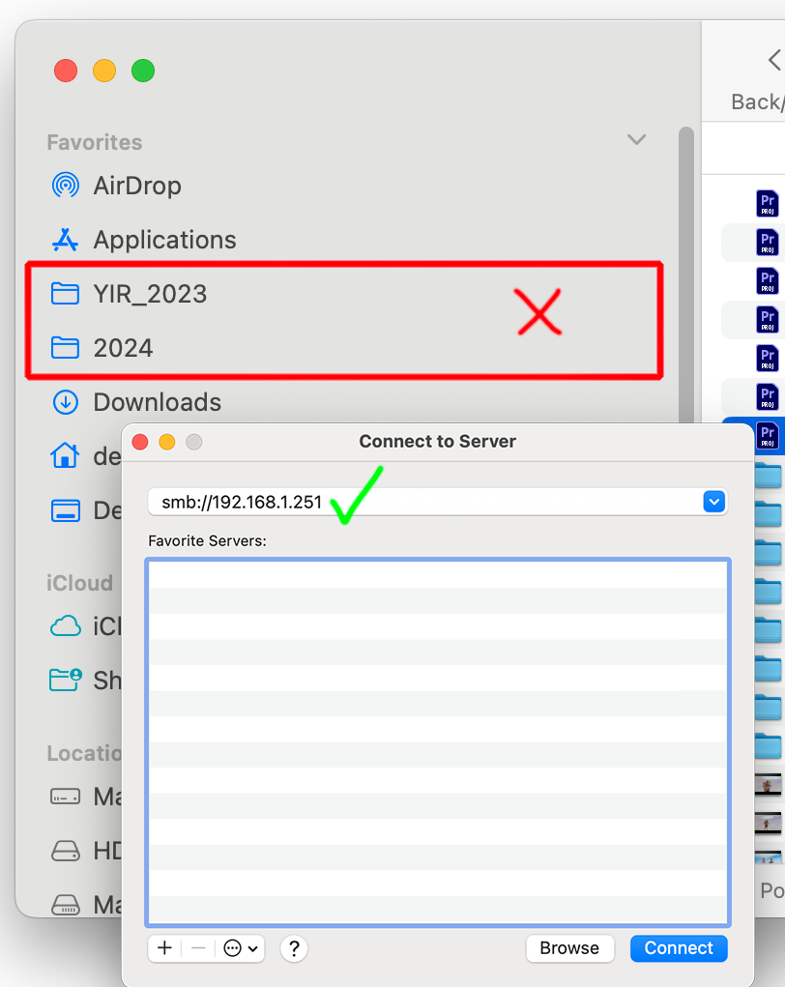Go back using the Back arrow
The image size is (785, 987).
click(x=775, y=61)
